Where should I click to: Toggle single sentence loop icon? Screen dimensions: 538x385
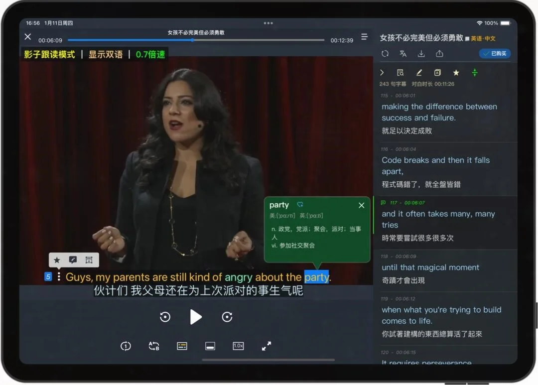pyautogui.click(x=126, y=346)
